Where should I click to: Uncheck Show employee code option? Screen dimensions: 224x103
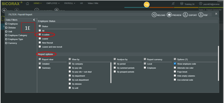[x=175, y=64]
